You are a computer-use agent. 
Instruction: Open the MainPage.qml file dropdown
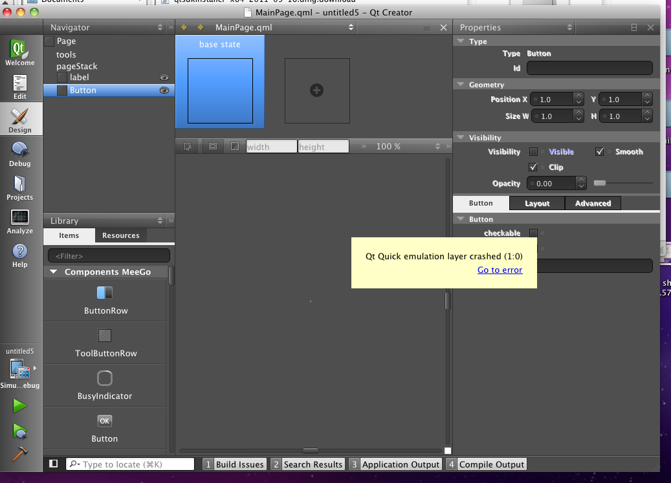[351, 27]
